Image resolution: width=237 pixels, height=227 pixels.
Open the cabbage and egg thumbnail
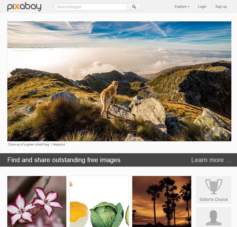99,202
